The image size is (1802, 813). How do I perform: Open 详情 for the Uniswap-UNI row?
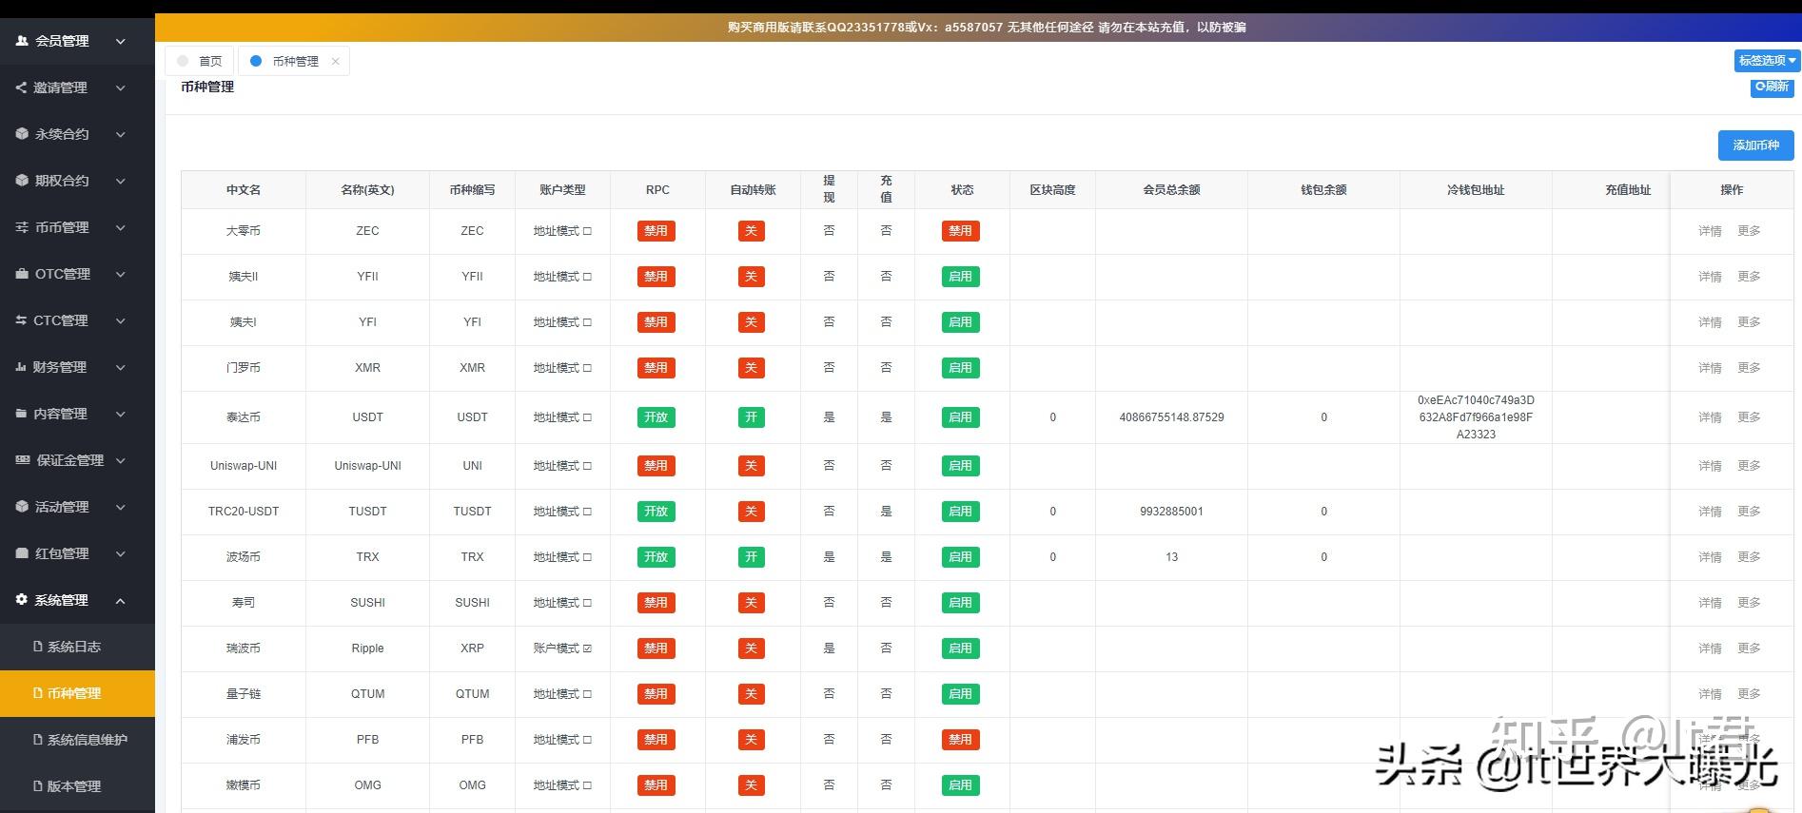point(1710,466)
